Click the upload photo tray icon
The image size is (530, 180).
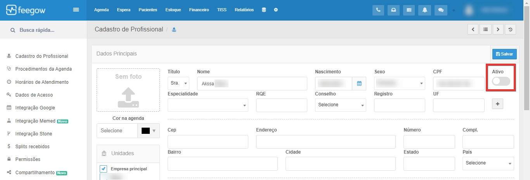[128, 97]
